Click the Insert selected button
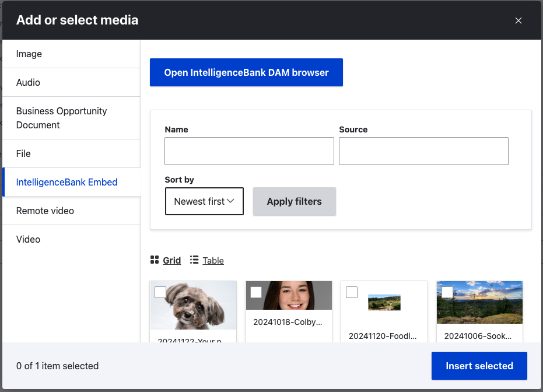Image resolution: width=543 pixels, height=392 pixels. coord(479,366)
